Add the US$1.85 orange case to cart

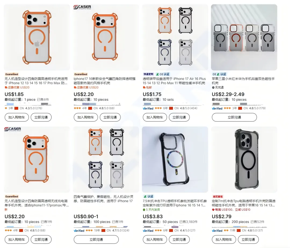click(x=17, y=117)
